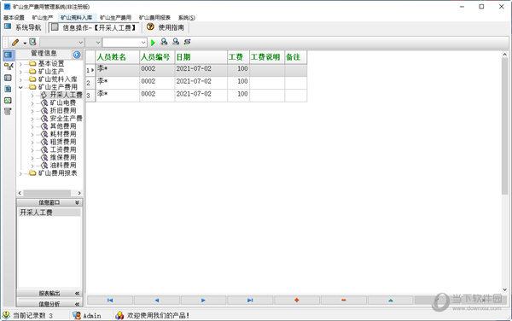Viewport: 512px width, 321px height.
Task: Open the narrow operator combo box in the toolbar
Action: (93, 43)
